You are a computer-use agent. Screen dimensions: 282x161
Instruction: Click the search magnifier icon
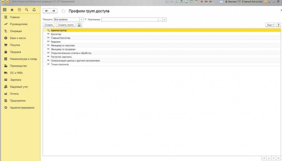click(27, 10)
